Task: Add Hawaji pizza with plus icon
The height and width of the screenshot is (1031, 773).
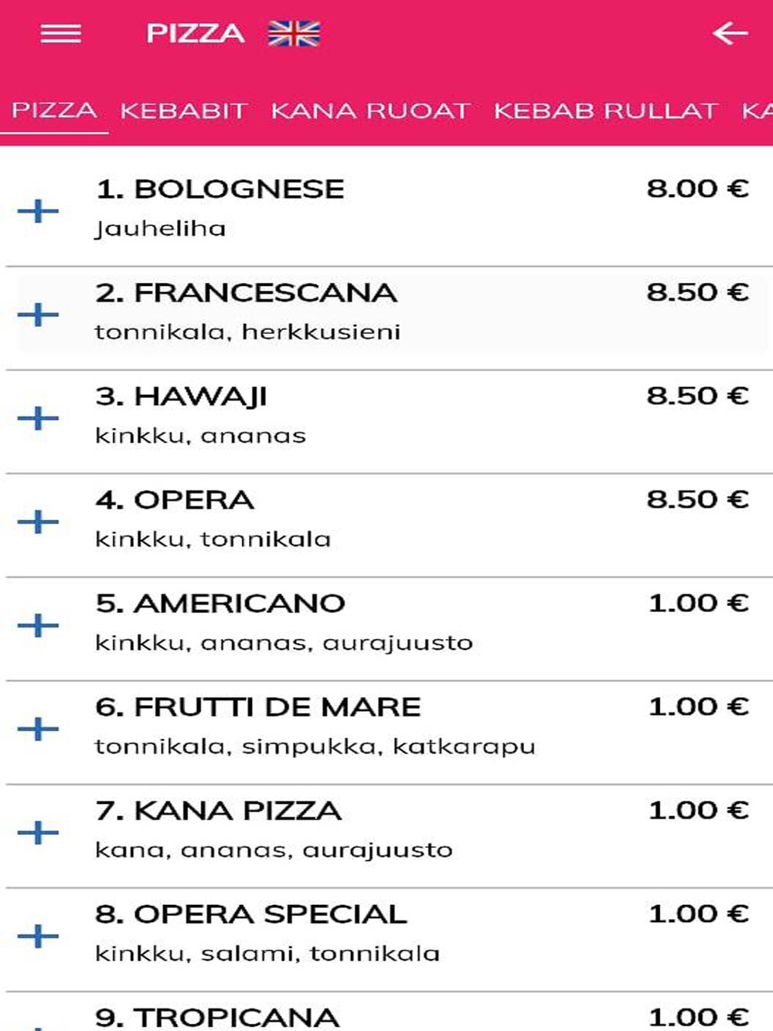Action: tap(38, 417)
